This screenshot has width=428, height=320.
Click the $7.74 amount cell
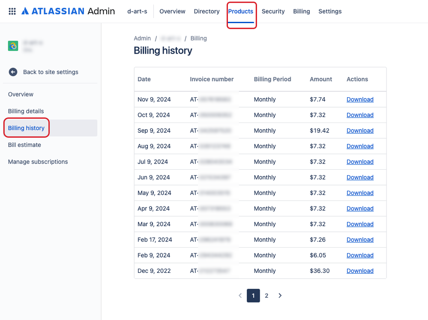(318, 99)
